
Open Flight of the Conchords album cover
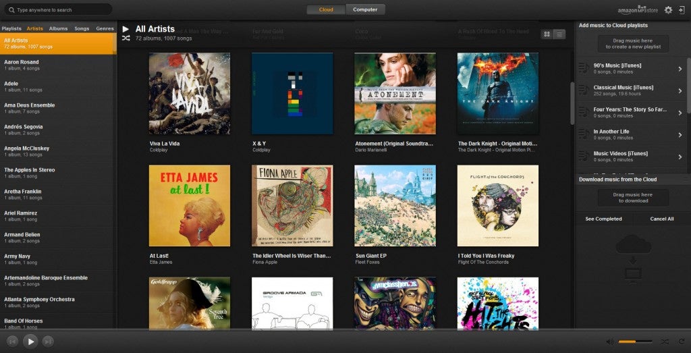pos(498,206)
